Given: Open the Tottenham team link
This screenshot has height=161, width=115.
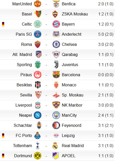Looking at the screenshot, I should coord(22,146).
